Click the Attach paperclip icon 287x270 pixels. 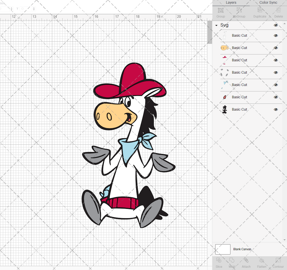[x=246, y=260]
